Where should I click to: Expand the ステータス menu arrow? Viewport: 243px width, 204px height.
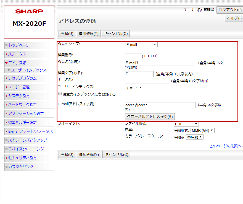tap(6, 54)
